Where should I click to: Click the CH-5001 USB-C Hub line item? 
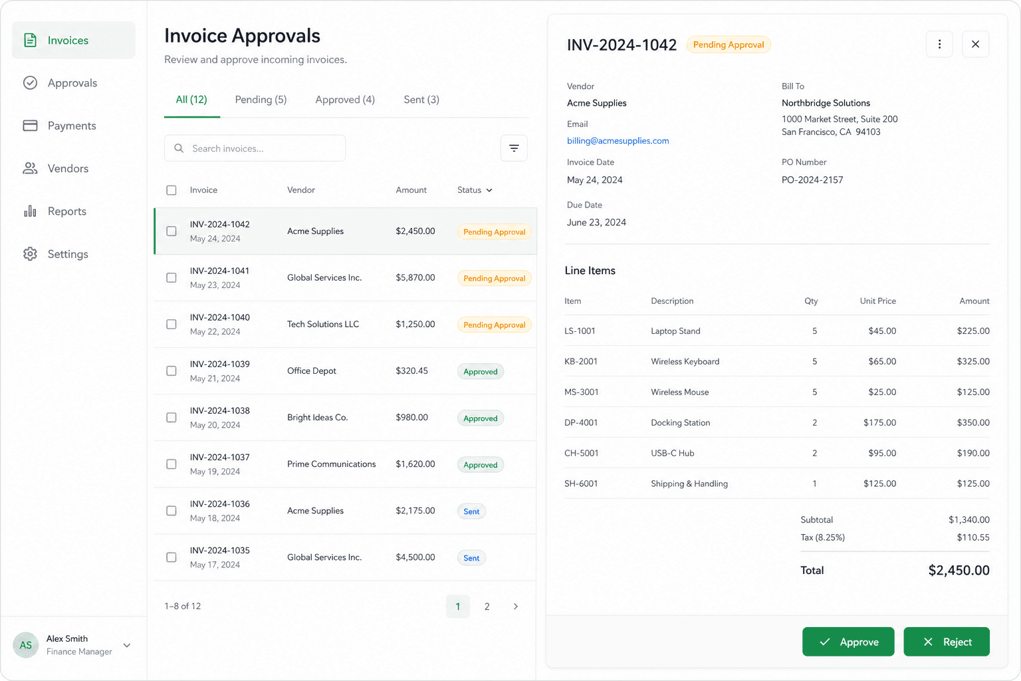(777, 453)
